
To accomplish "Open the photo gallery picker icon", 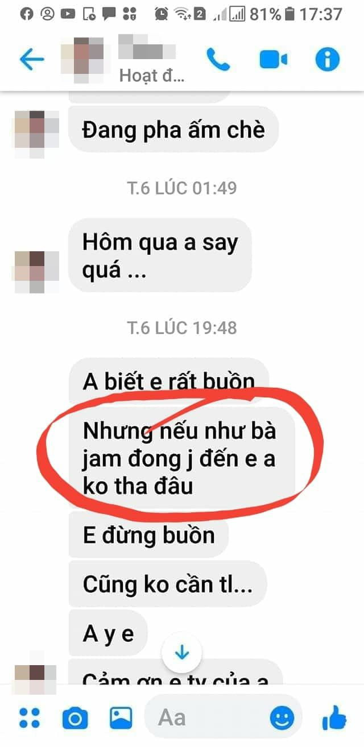I will (121, 718).
